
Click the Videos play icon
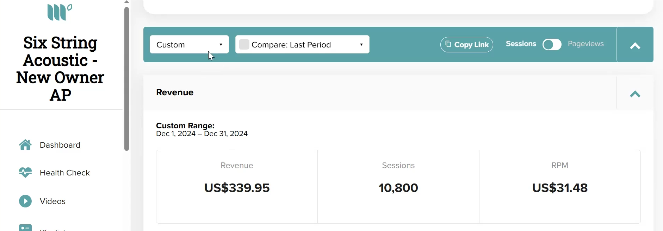click(25, 201)
